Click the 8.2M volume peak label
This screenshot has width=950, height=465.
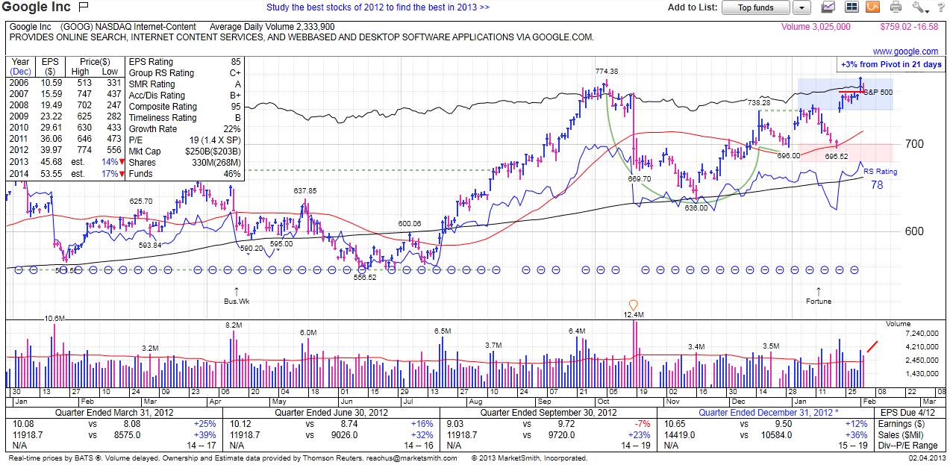(234, 325)
